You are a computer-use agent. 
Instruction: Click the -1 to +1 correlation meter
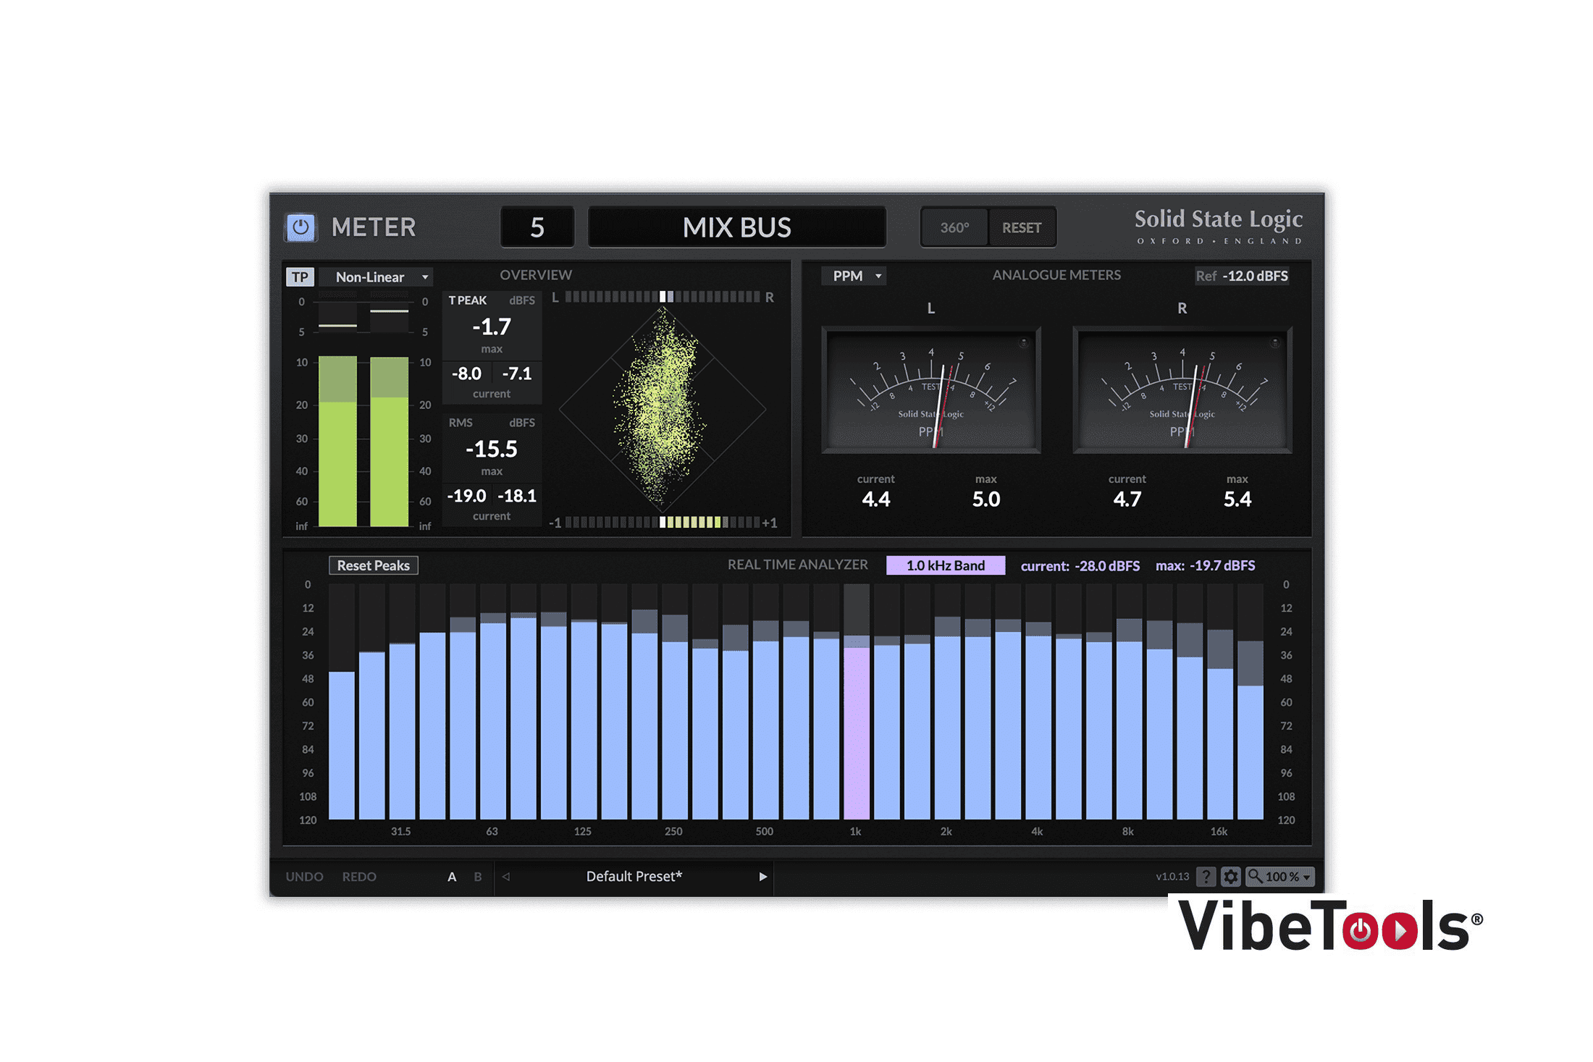click(663, 523)
